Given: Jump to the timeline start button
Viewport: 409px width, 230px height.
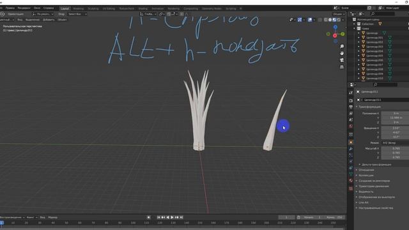Looking at the screenshot, I should point(158,217).
